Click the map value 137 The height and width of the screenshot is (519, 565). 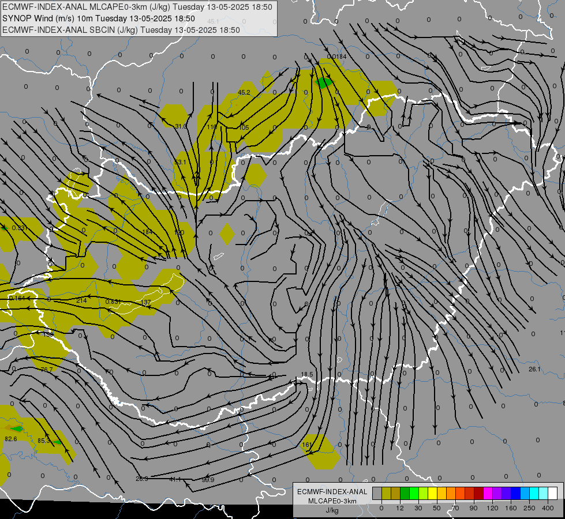(146, 302)
